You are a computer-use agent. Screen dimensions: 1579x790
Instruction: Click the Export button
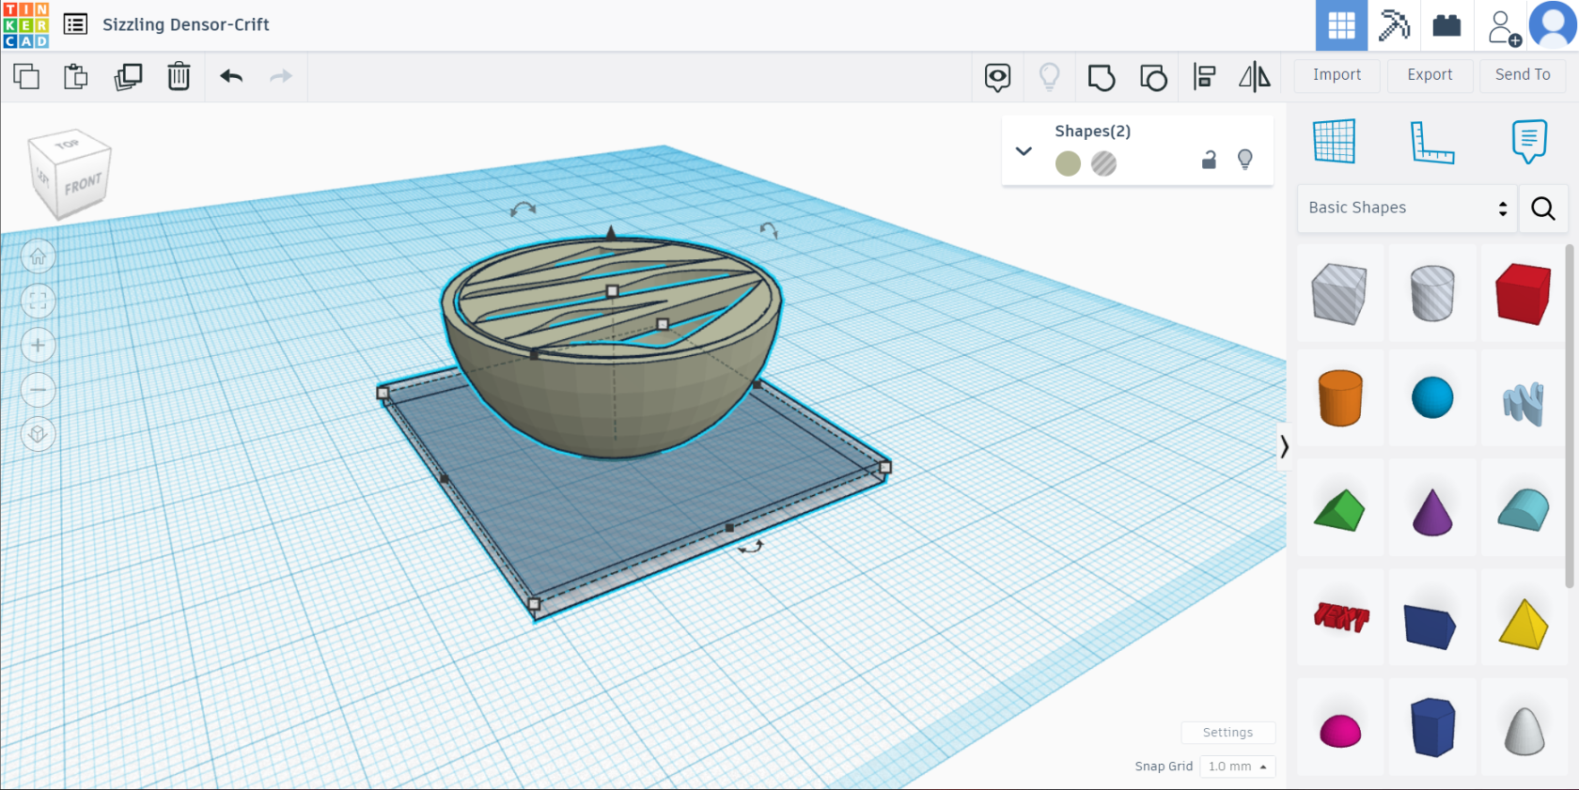click(1430, 75)
